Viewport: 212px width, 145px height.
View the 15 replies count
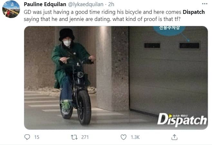coord(37,137)
